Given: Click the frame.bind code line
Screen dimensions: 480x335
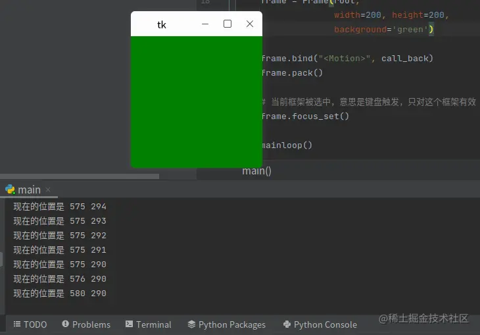Looking at the screenshot, I should click(x=347, y=58).
